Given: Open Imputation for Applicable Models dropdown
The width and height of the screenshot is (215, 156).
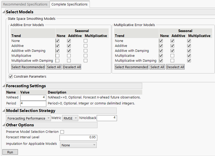Looking at the screenshot, I should pyautogui.click(x=78, y=145).
